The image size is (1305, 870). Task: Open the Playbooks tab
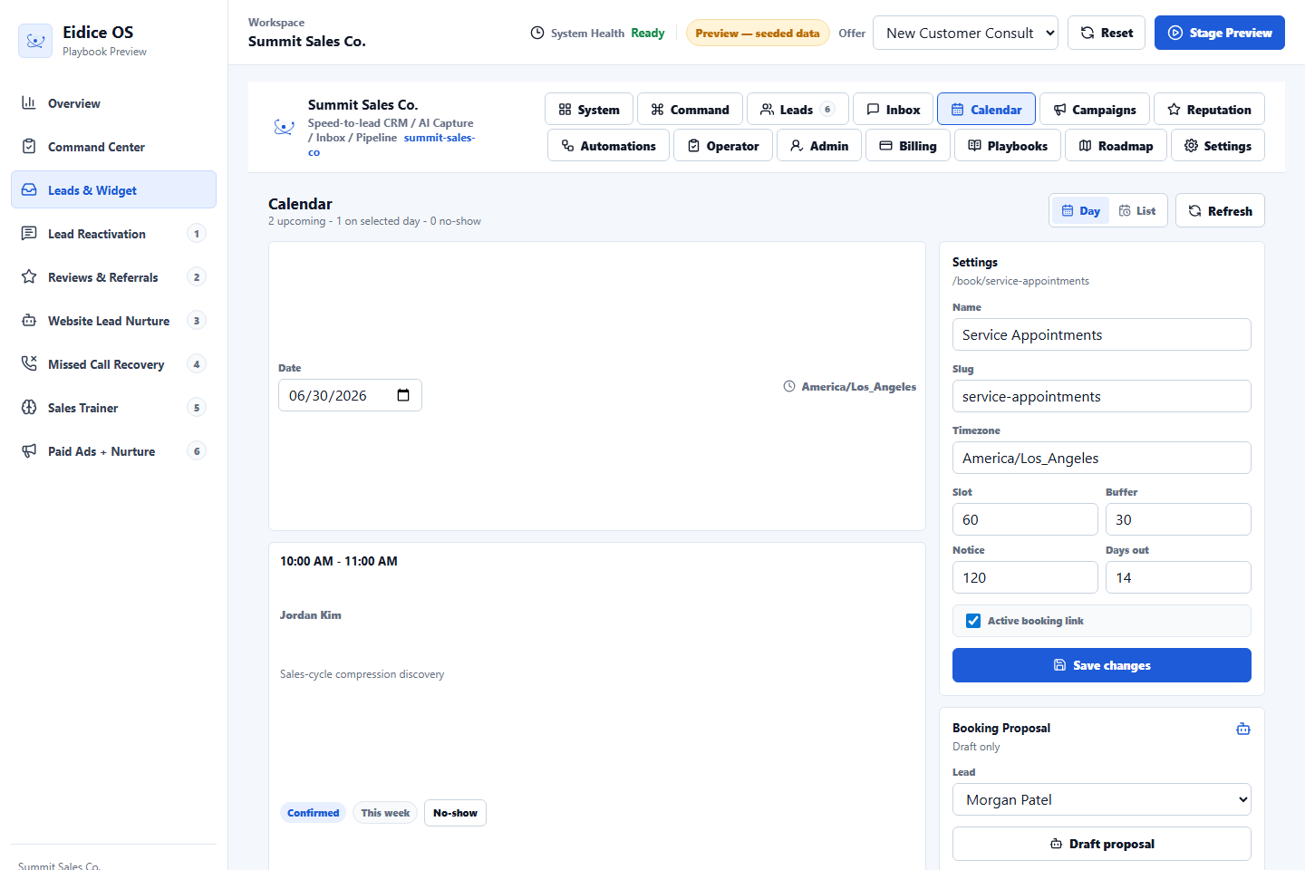1008,146
